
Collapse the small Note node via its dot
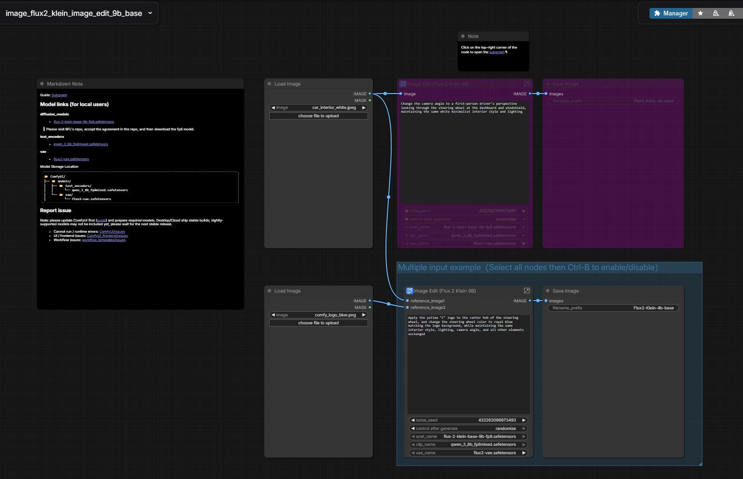(463, 36)
